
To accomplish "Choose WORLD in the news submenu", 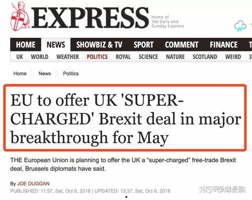I will point(40,57).
